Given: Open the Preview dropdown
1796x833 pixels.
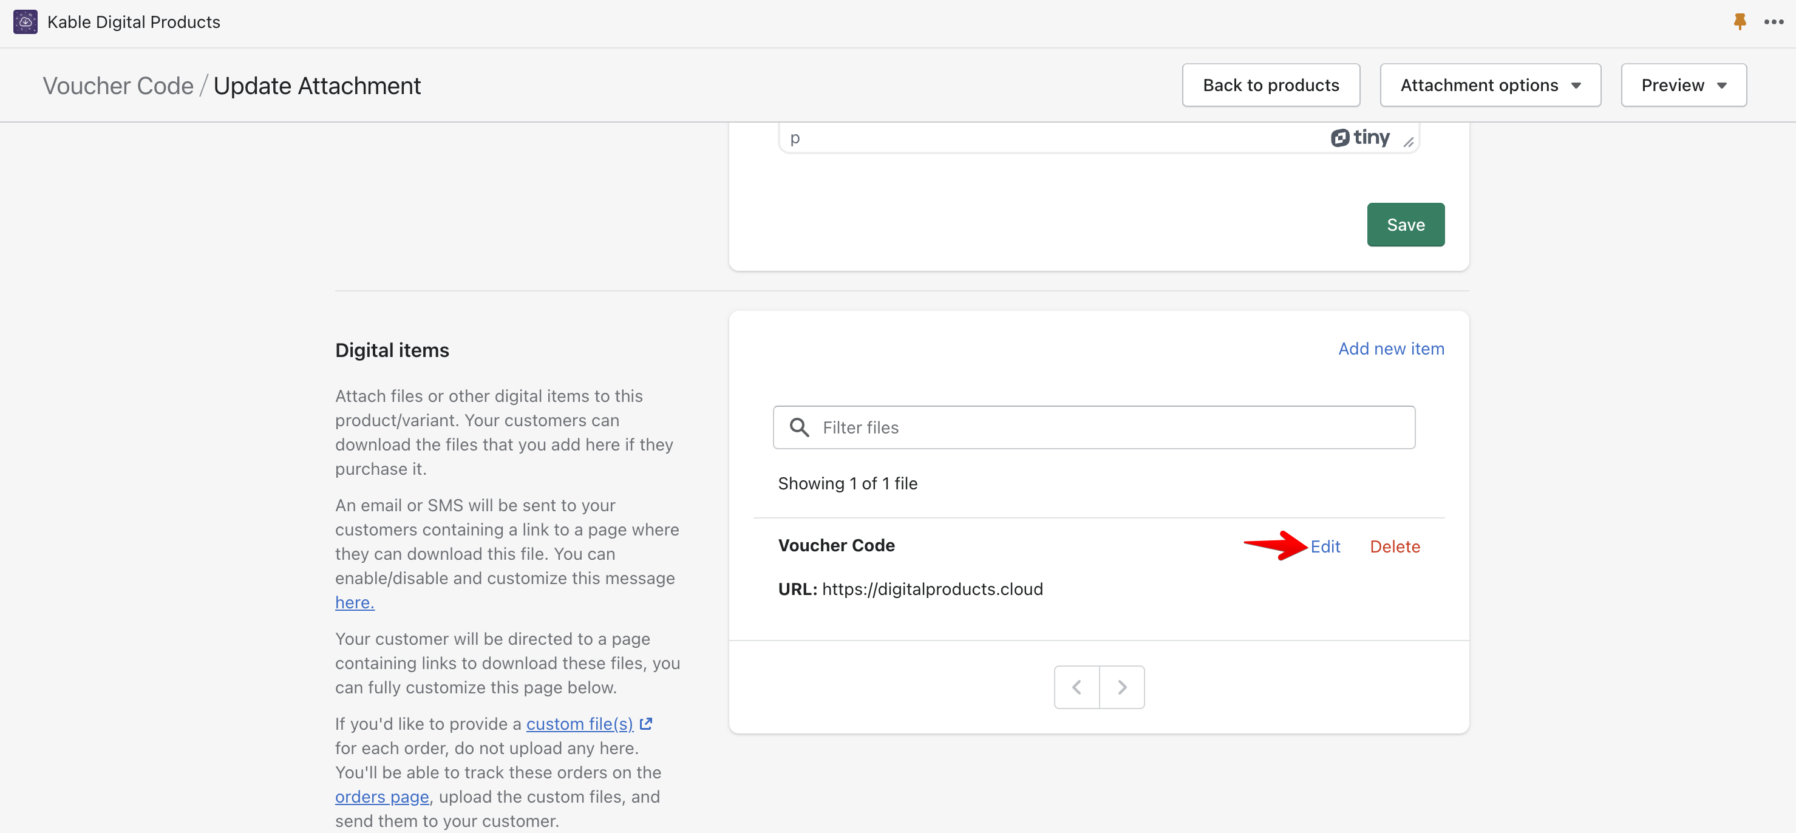Looking at the screenshot, I should click(1683, 84).
